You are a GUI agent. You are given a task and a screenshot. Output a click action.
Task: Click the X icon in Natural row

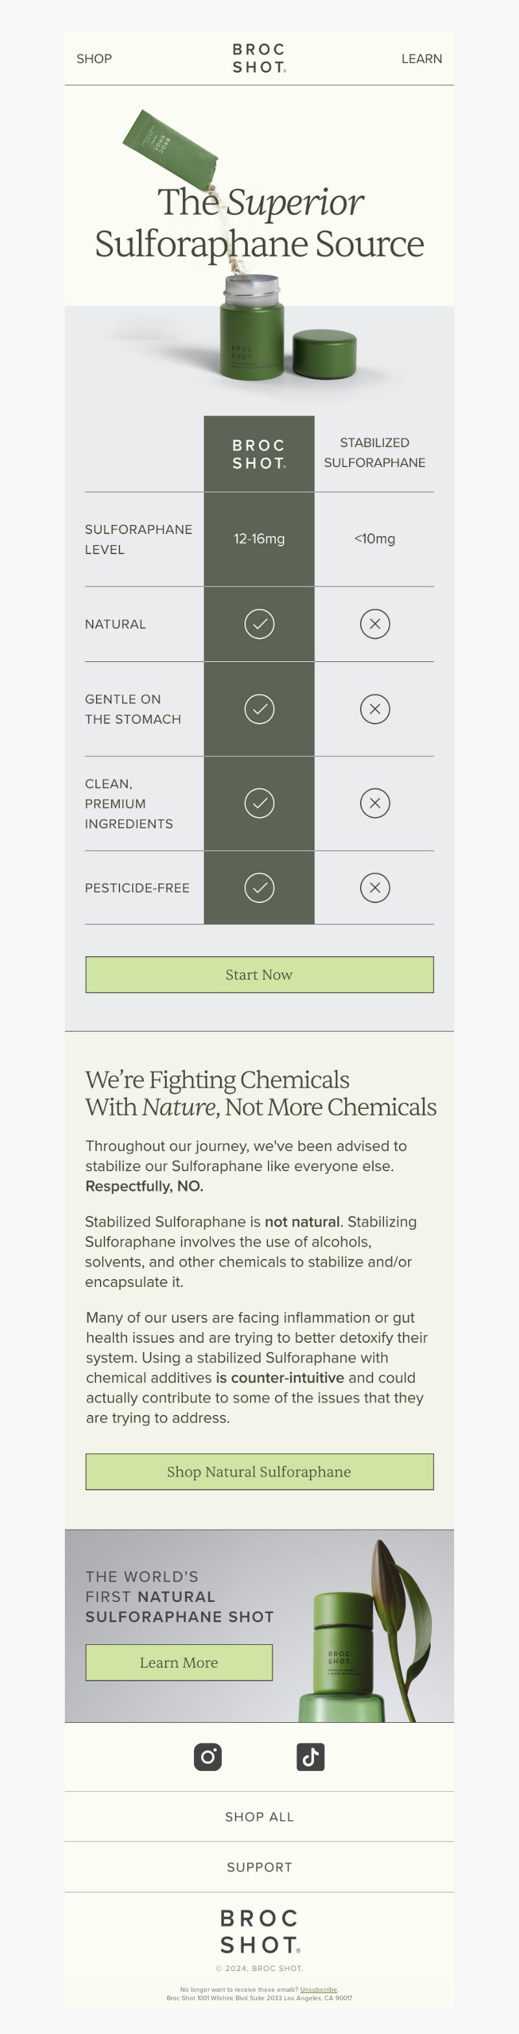click(375, 624)
